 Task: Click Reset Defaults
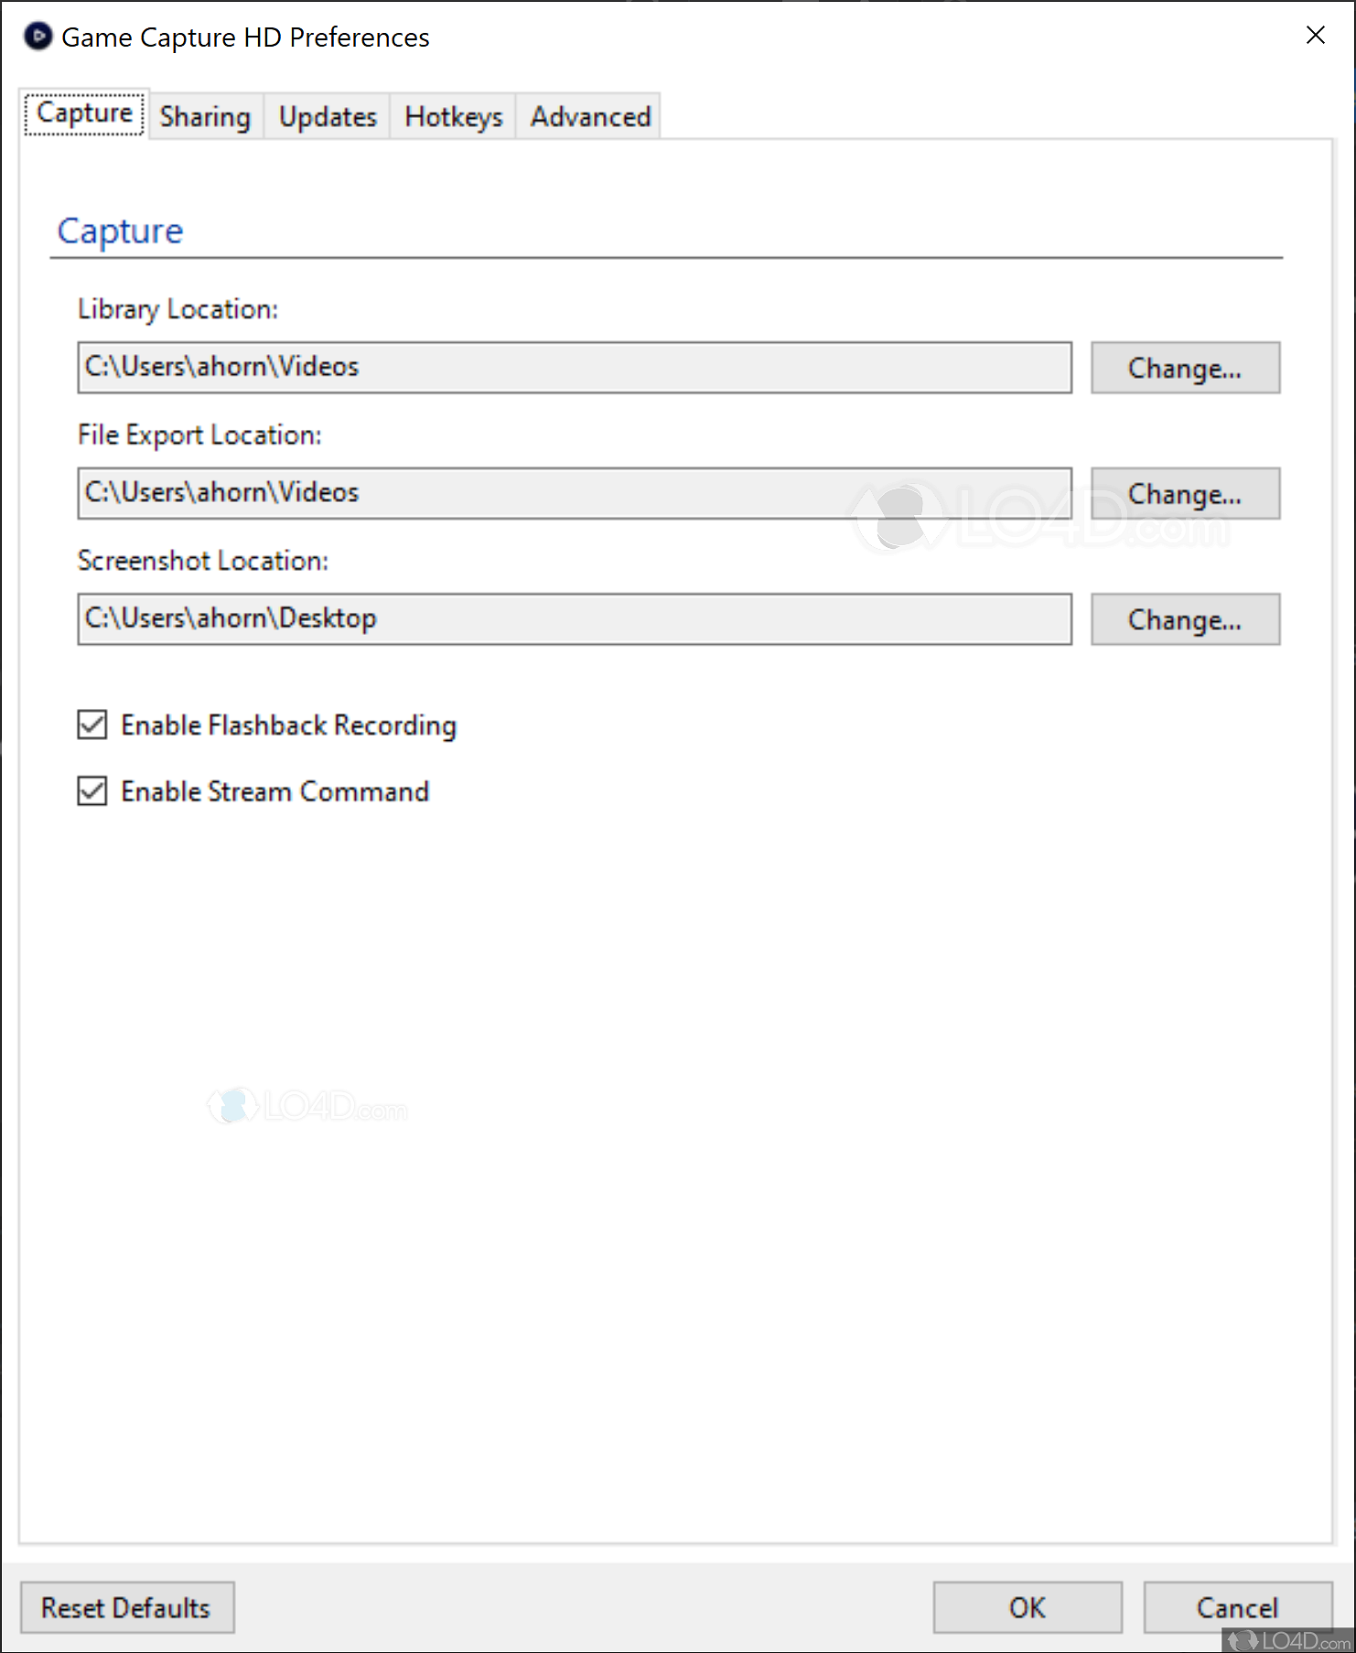(x=126, y=1607)
